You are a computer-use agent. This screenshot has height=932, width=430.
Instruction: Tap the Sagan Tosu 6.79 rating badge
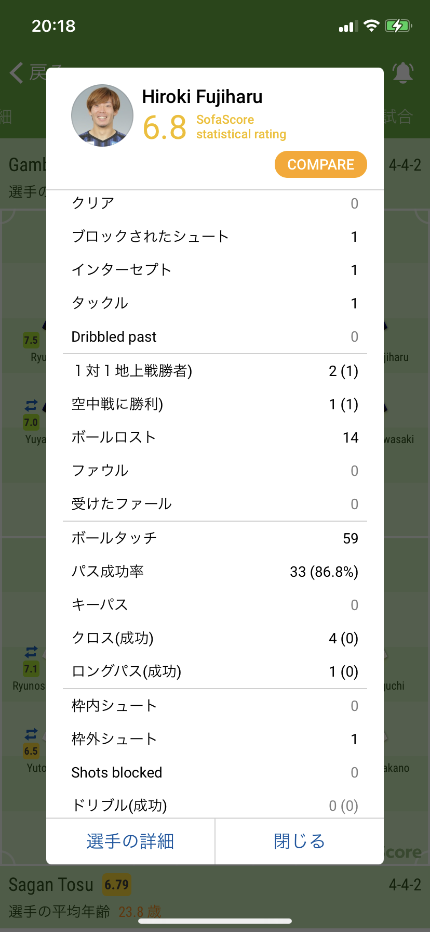(x=116, y=885)
